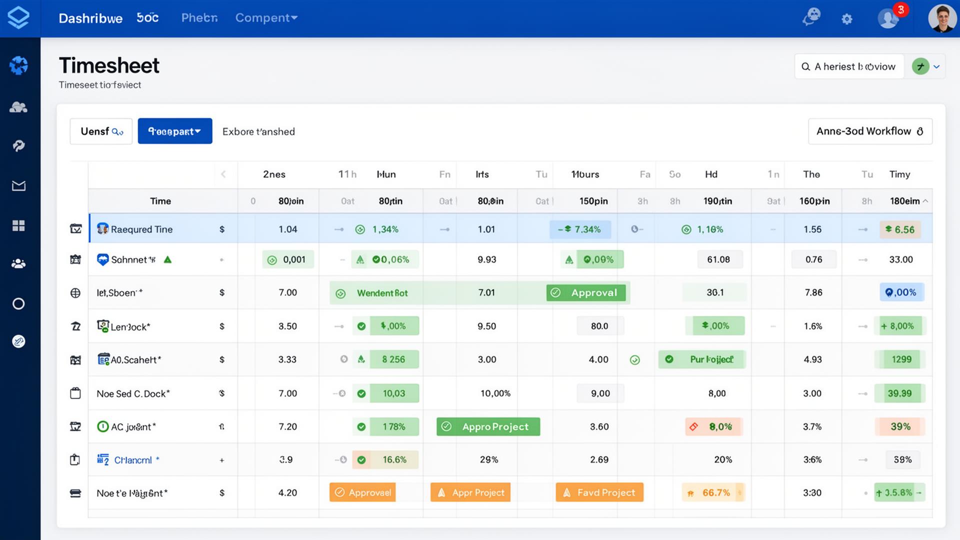
Task: Toggle the circle check beside 1,34%
Action: (x=360, y=229)
